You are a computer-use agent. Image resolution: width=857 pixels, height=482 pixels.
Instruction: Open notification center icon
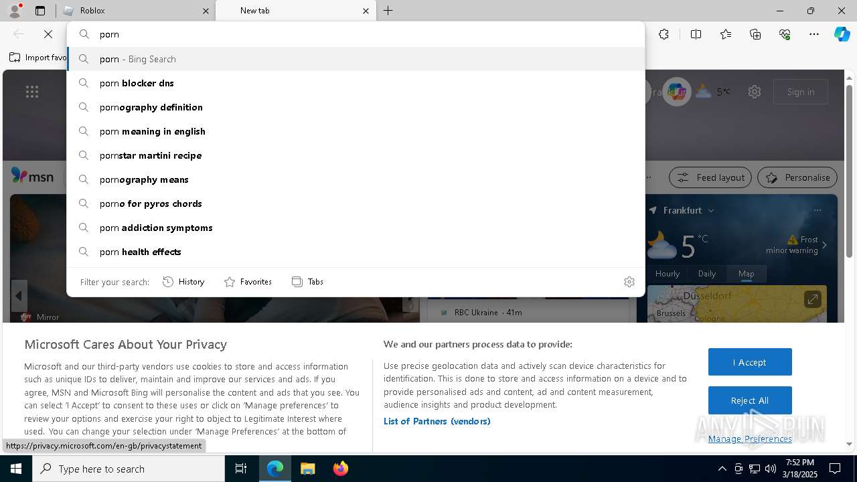point(835,469)
